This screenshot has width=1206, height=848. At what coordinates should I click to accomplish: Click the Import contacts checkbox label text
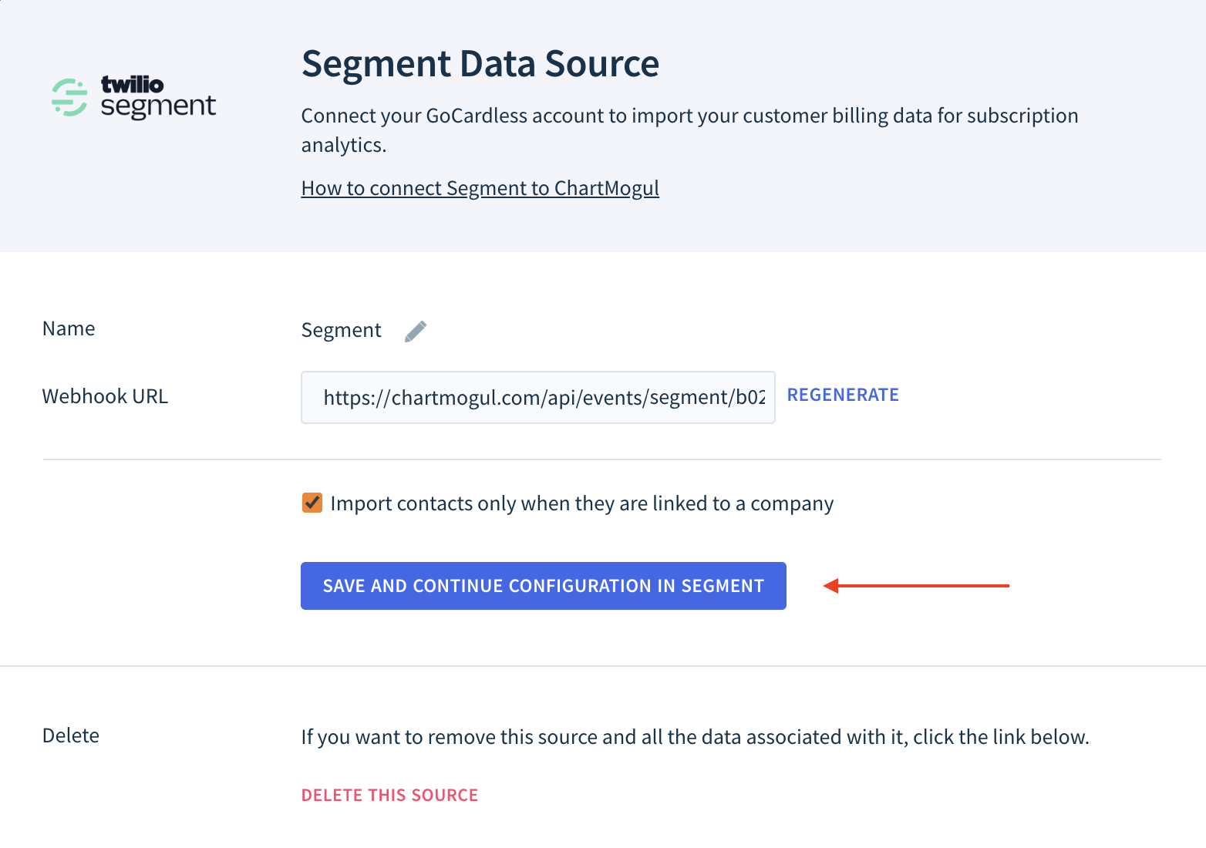(x=582, y=503)
